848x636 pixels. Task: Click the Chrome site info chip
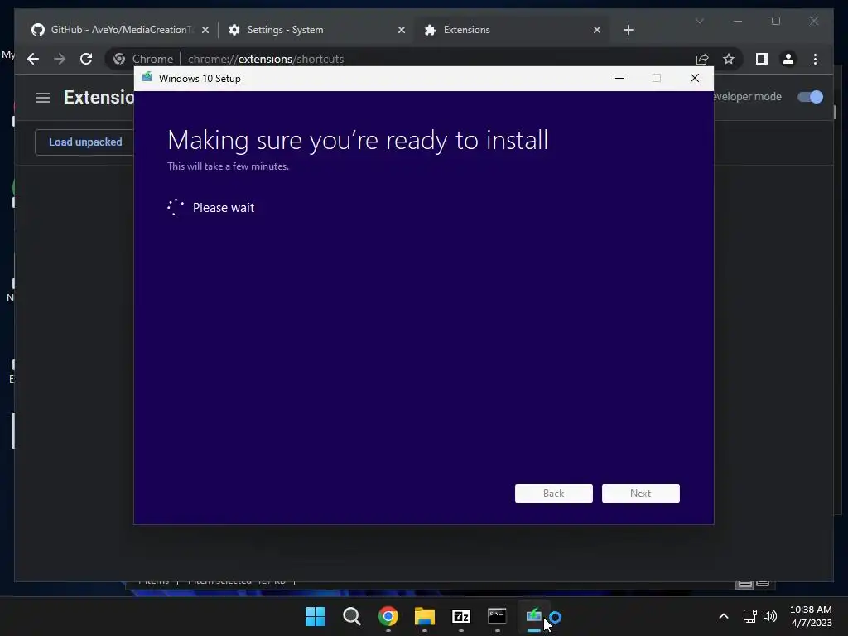[x=143, y=59]
